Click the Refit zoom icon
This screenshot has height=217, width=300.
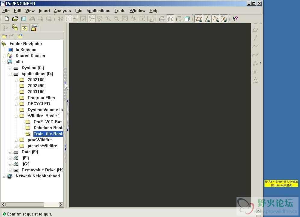pos(125,19)
